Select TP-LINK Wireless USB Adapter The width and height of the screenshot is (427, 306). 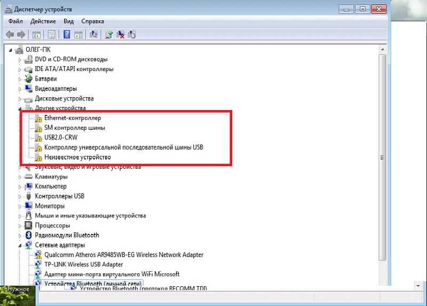84,264
